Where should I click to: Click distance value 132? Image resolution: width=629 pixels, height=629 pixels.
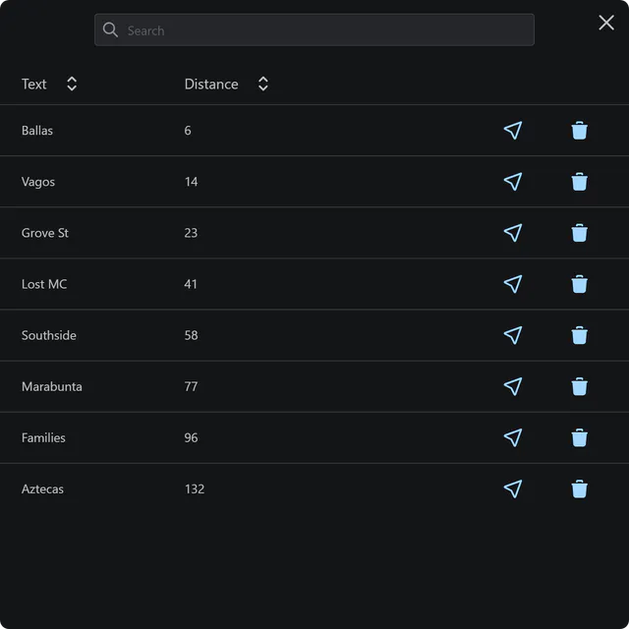pos(195,489)
